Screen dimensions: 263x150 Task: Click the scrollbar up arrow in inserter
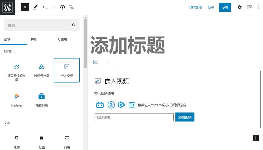[x=85, y=17]
